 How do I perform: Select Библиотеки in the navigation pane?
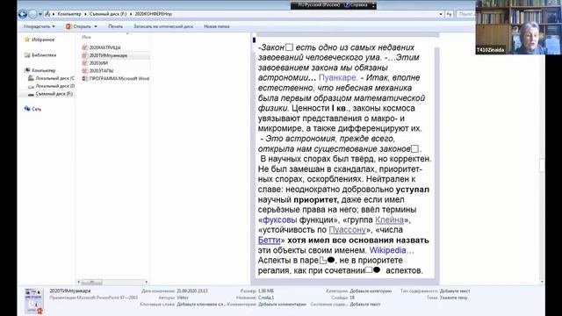click(x=44, y=55)
